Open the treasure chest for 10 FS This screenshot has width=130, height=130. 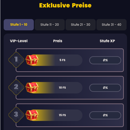(32, 88)
